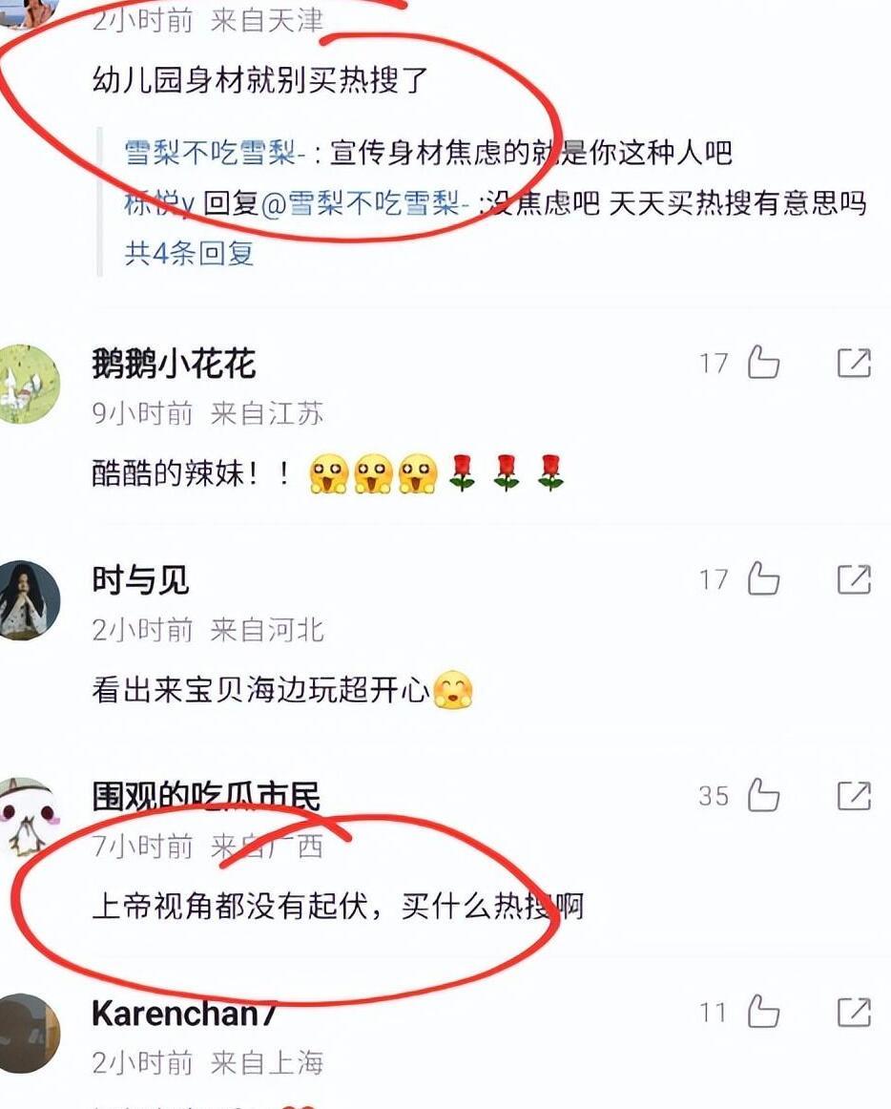Viewport: 891px width, 1109px height.
Task: Select comment text 幼儿园身材就别买热搜了
Action: coord(260,79)
